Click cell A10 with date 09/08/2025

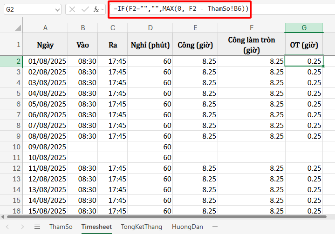pyautogui.click(x=45, y=147)
